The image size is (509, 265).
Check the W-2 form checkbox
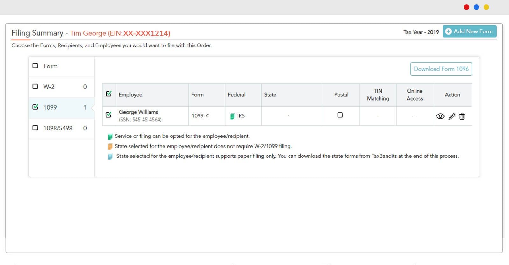point(35,87)
